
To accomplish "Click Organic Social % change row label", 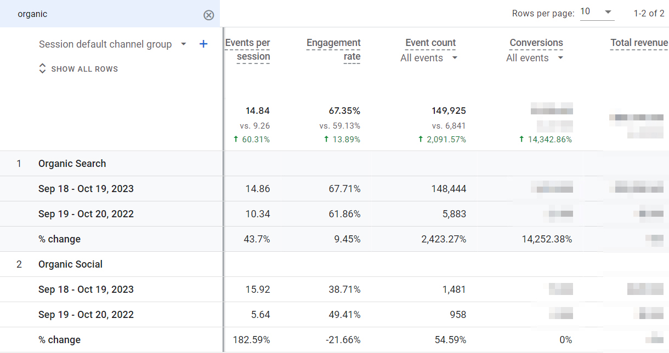I will (59, 340).
